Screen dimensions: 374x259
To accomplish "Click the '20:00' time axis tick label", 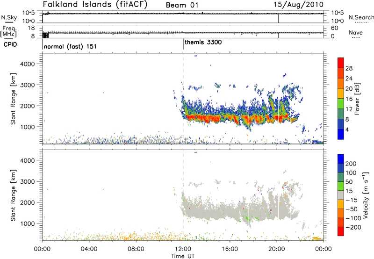I will click(277, 249).
